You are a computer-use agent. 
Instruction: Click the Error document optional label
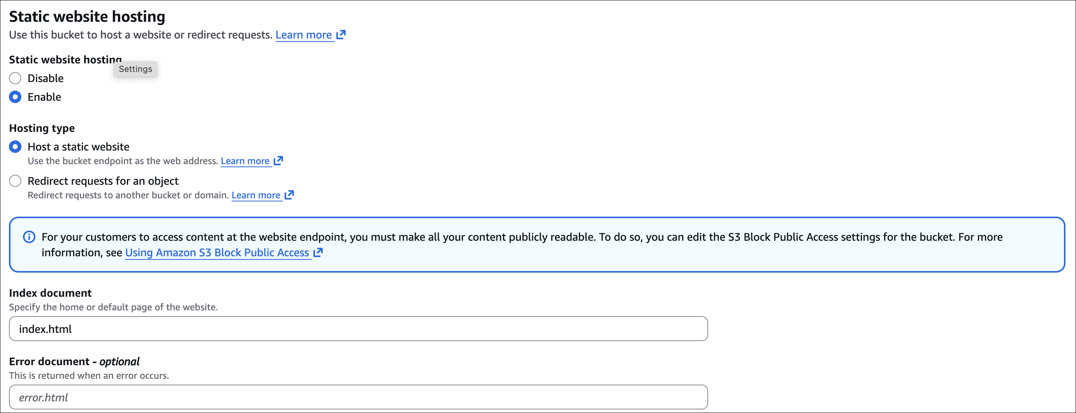click(74, 361)
